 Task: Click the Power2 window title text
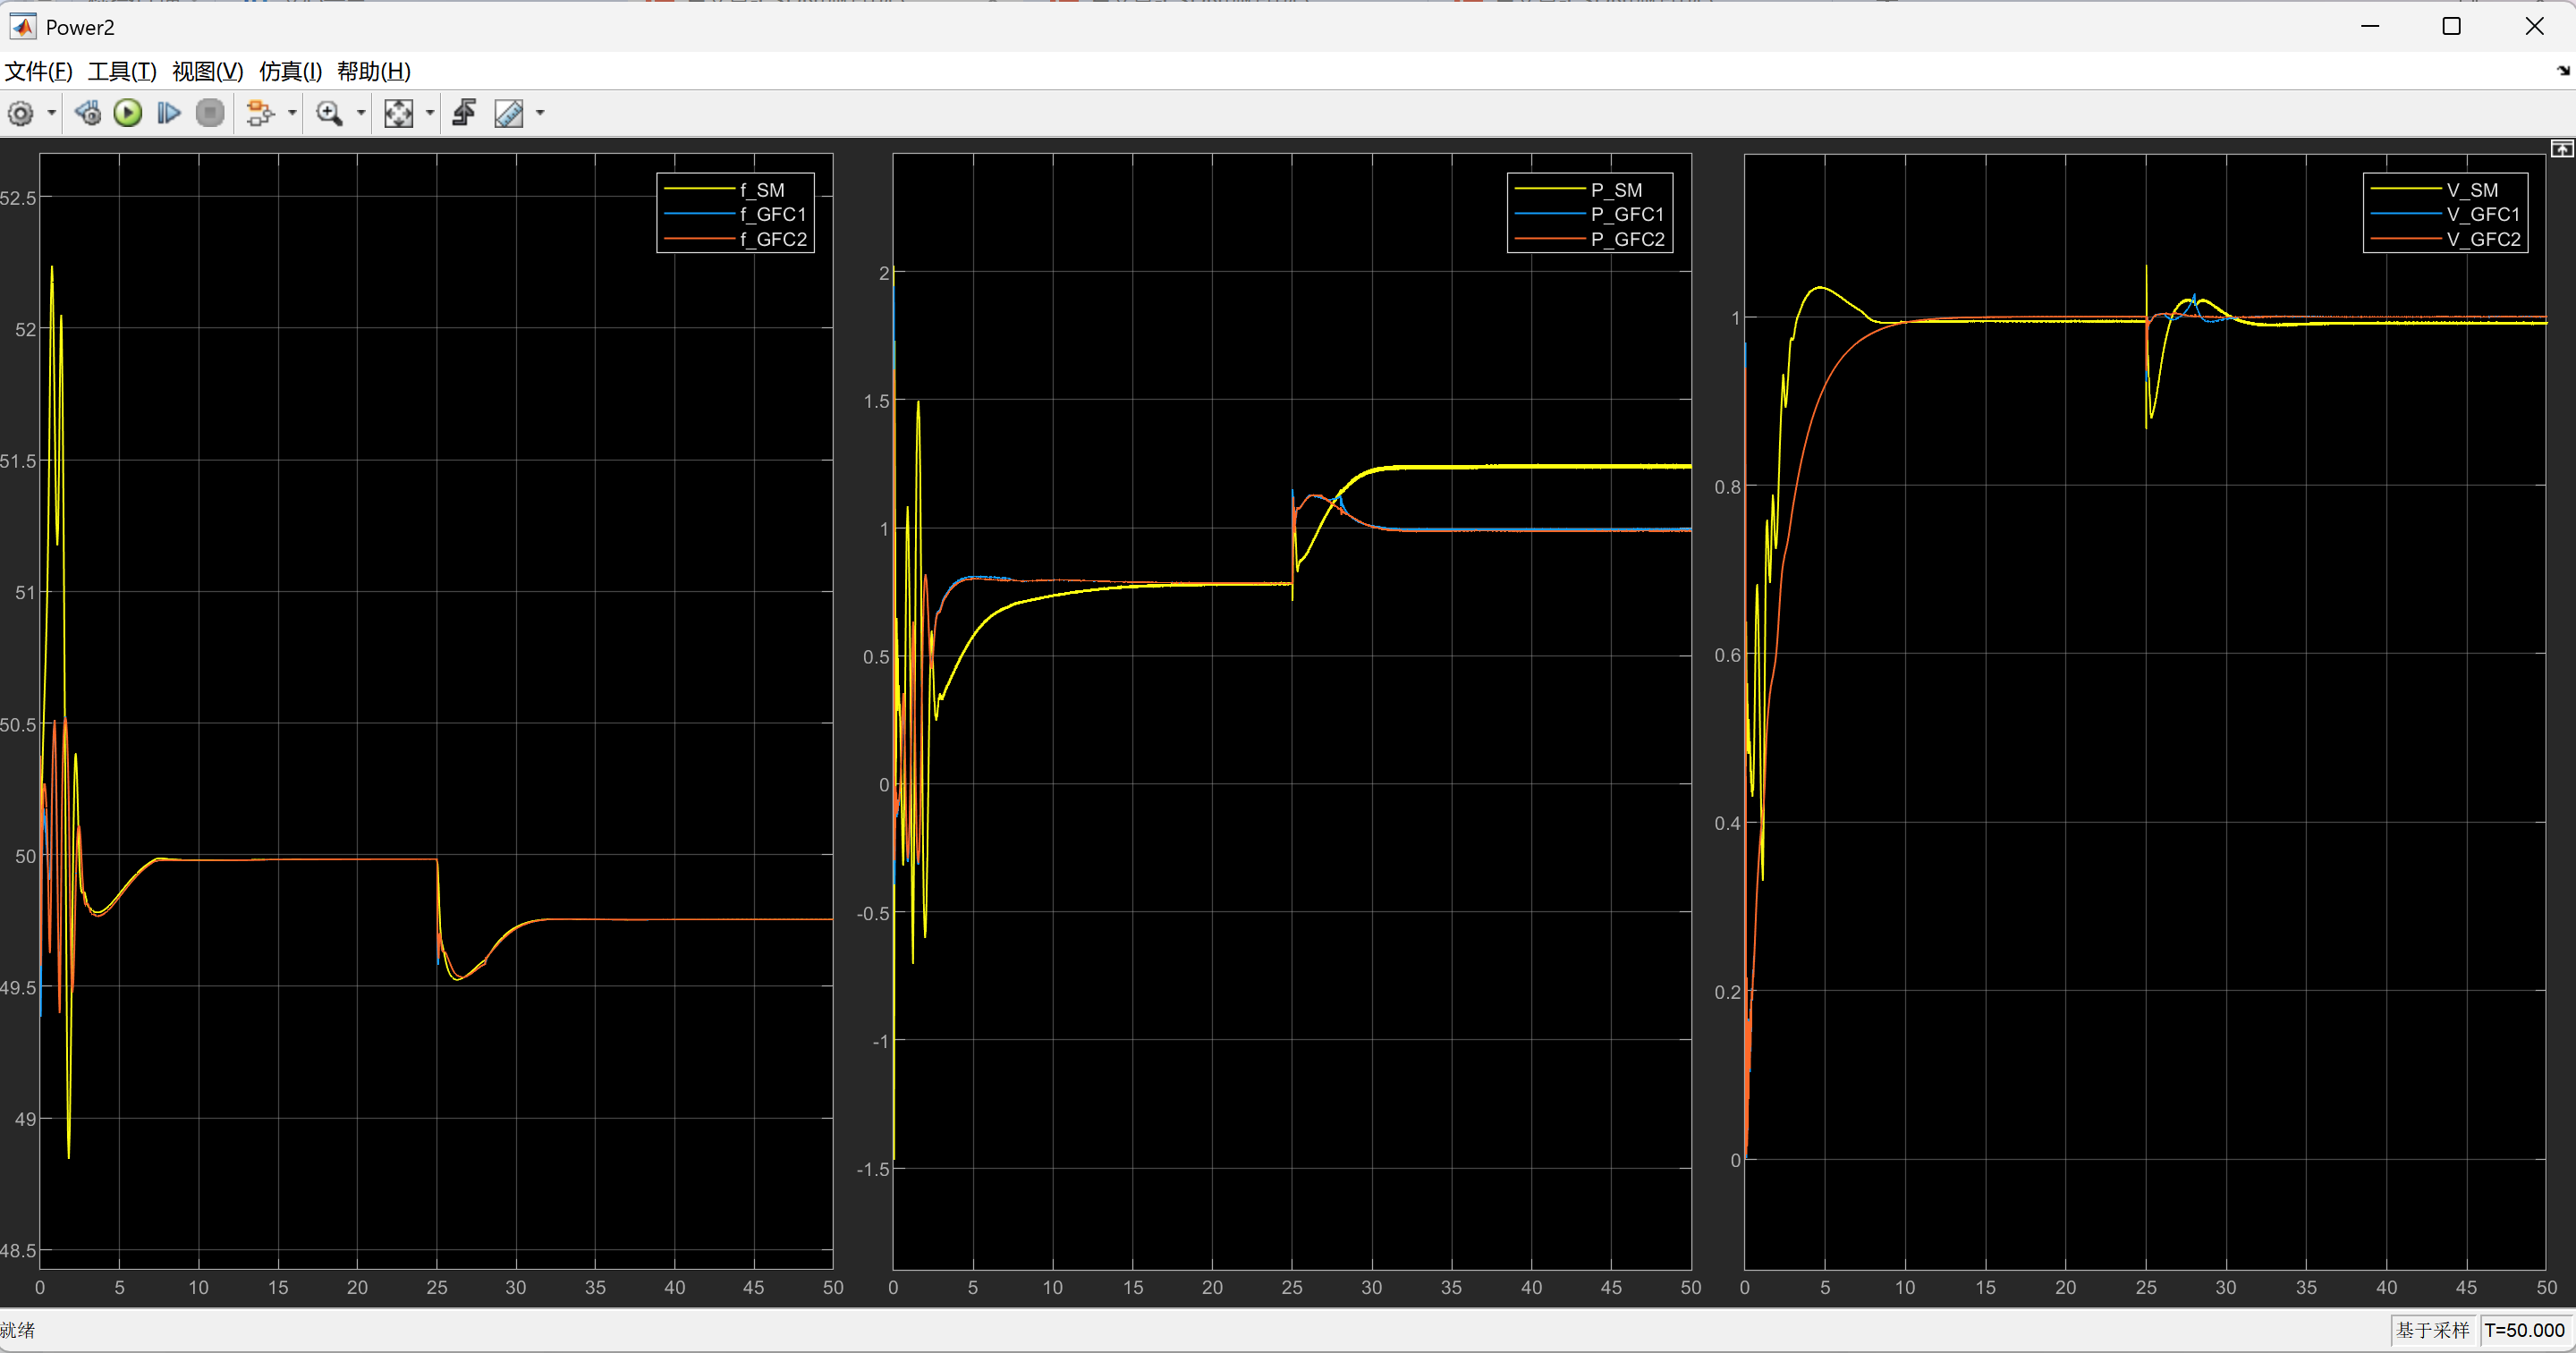tap(80, 27)
